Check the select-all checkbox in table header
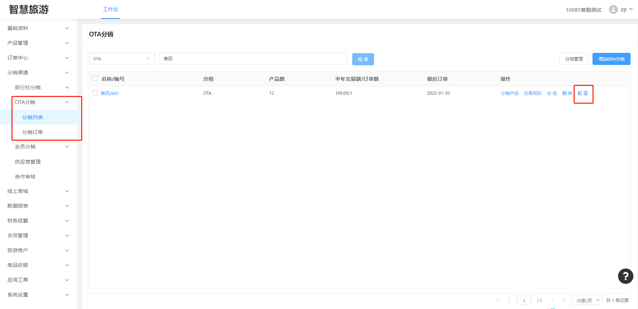 pos(95,78)
